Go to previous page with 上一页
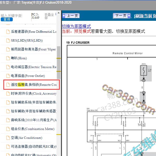 [x=71, y=16]
